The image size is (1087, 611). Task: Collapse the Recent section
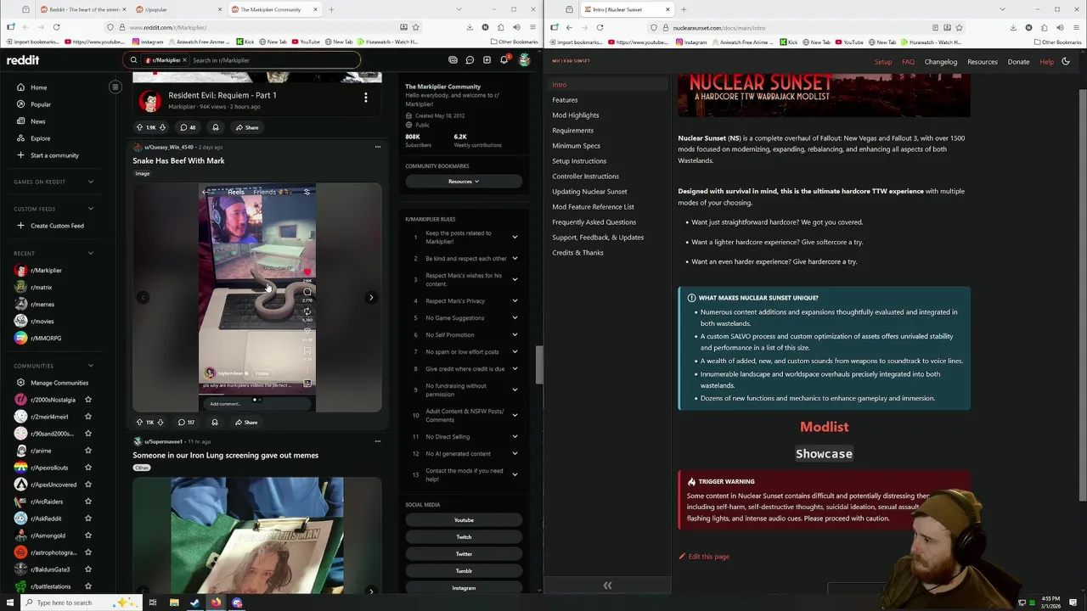pos(91,253)
